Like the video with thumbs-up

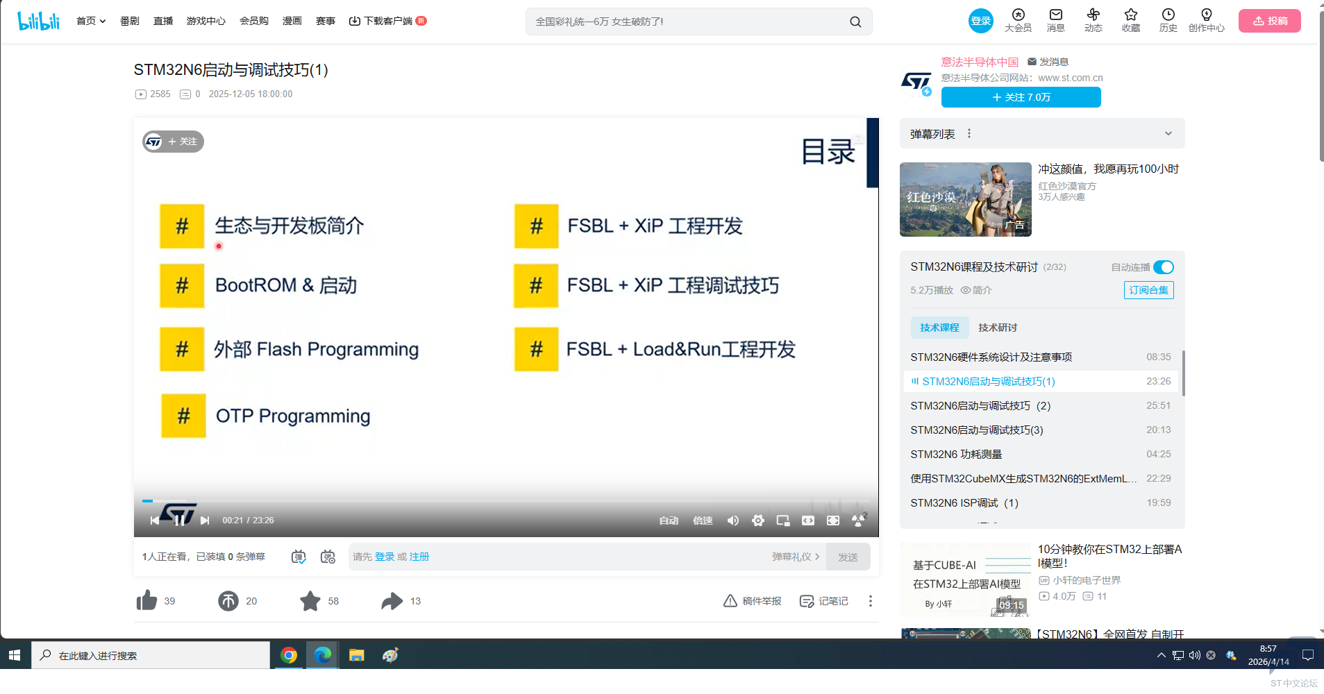[147, 601]
